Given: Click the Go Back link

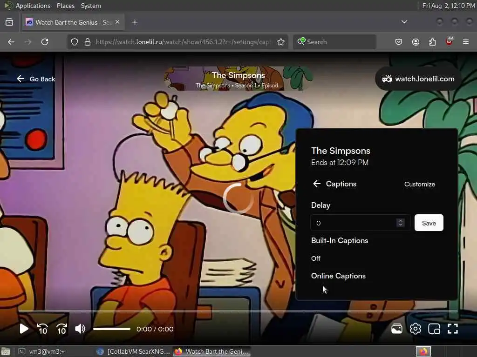Looking at the screenshot, I should tap(36, 79).
